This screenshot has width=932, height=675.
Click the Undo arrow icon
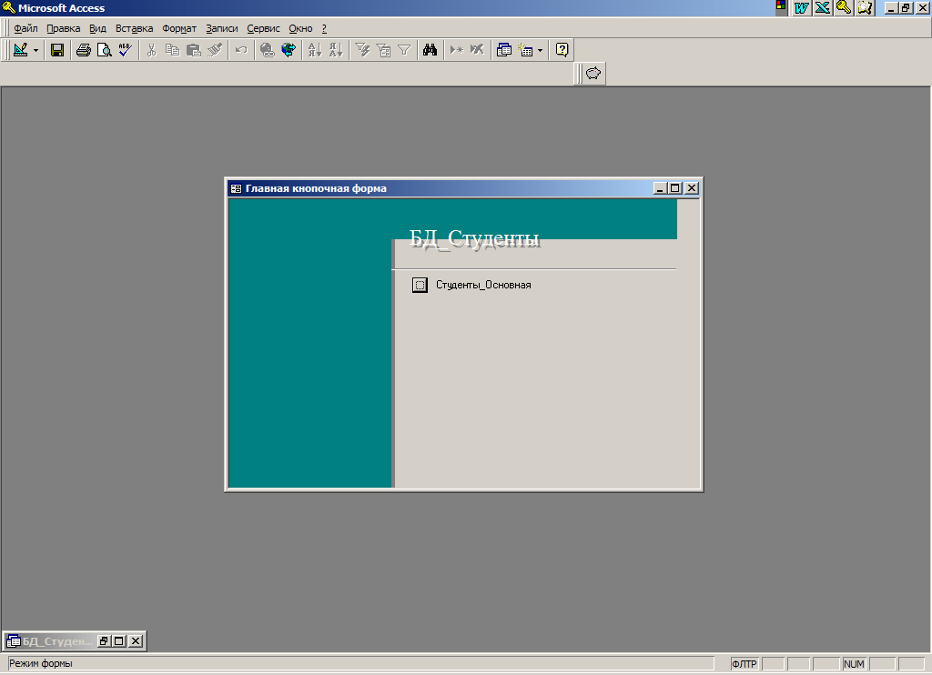click(240, 50)
